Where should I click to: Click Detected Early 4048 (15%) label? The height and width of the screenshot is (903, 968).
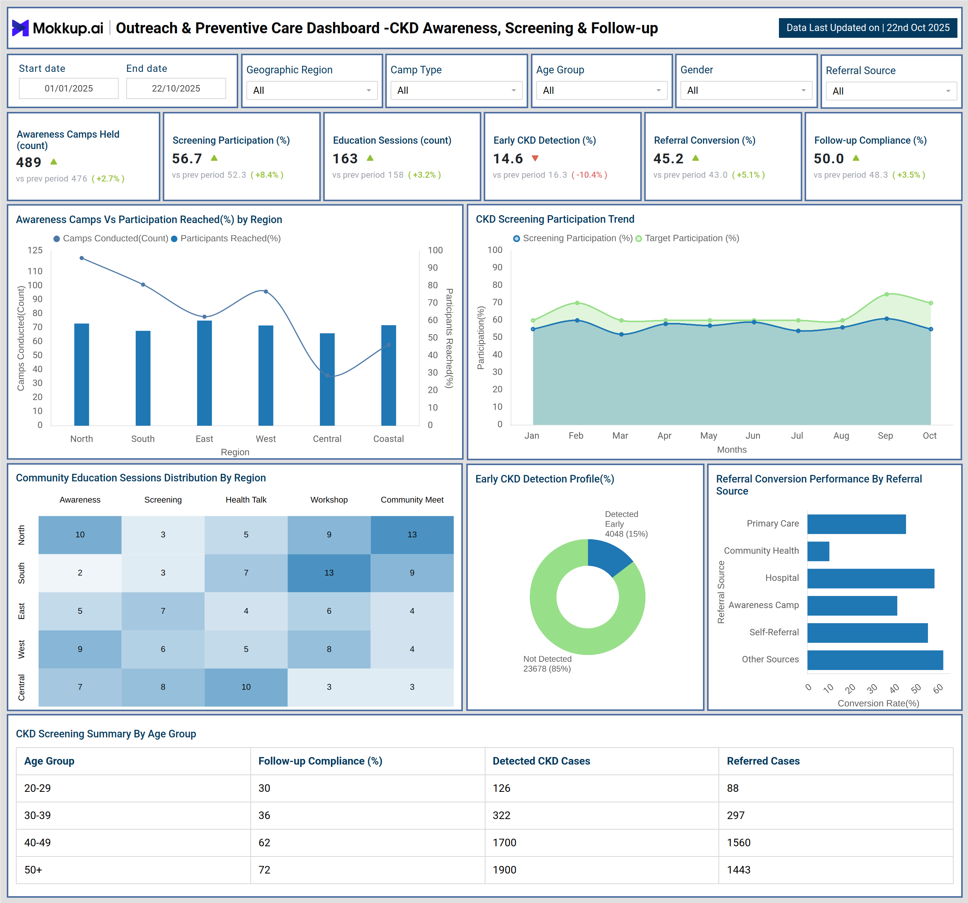(626, 524)
